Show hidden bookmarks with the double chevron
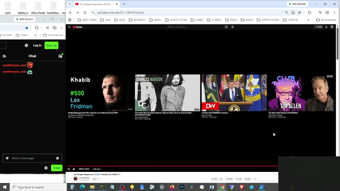 click(308, 20)
